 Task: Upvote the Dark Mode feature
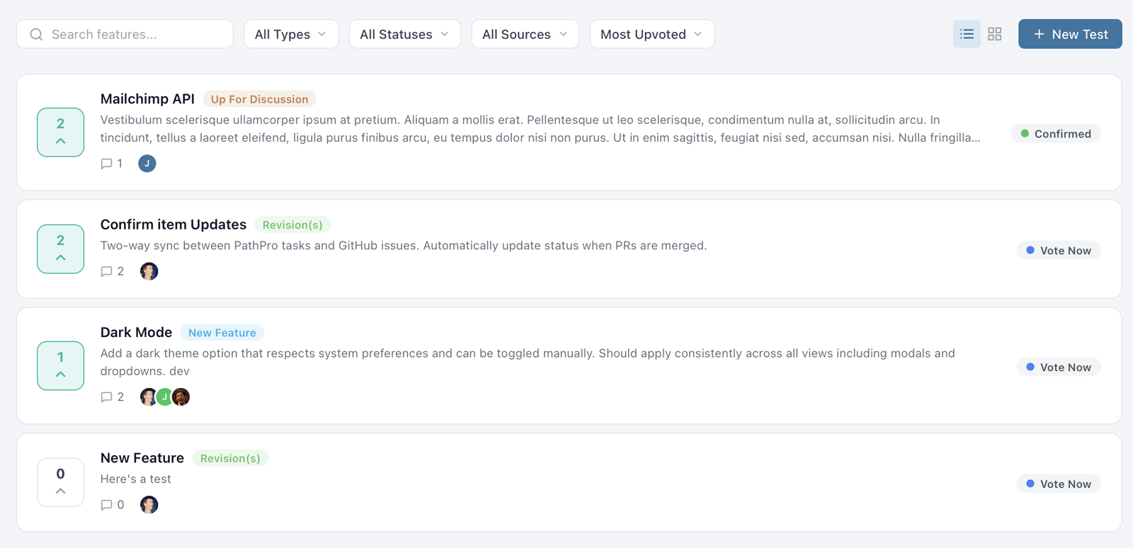click(x=61, y=366)
